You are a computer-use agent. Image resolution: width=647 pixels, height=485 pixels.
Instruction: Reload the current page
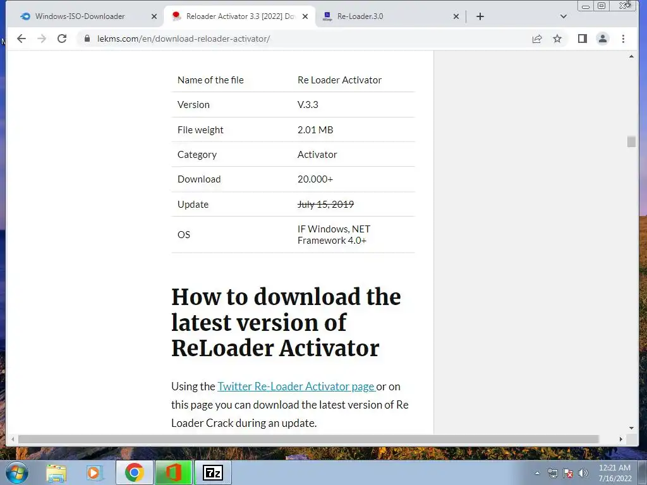pyautogui.click(x=62, y=39)
